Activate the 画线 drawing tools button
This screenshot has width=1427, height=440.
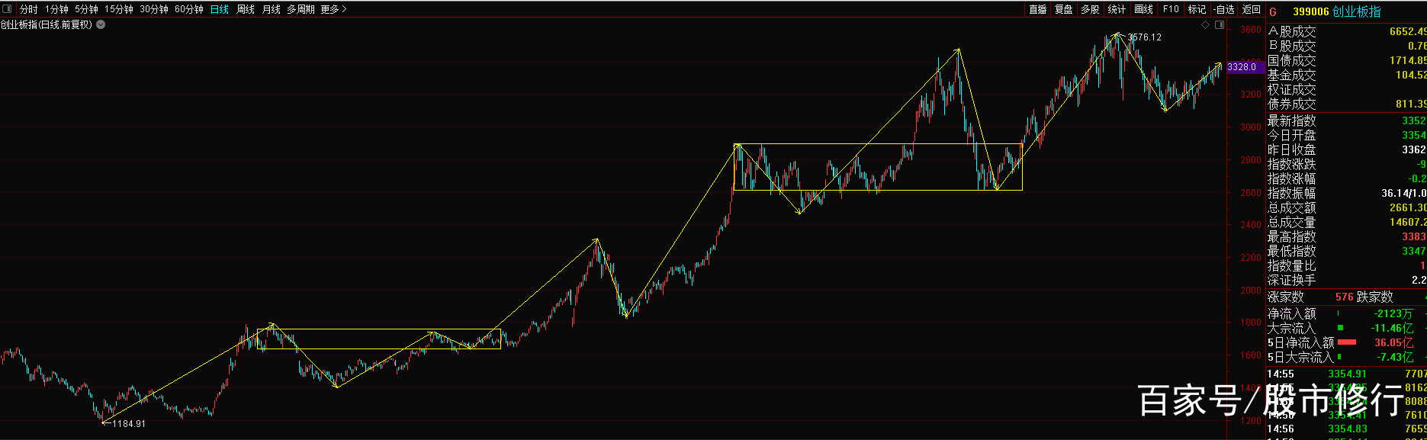[1144, 9]
